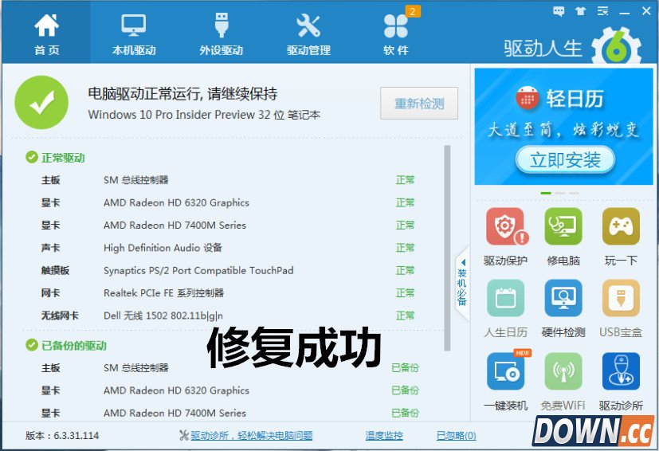
Task: Select AMD Radeon HD 6320 Graphics under 正常驱动
Action: pyautogui.click(x=229, y=202)
